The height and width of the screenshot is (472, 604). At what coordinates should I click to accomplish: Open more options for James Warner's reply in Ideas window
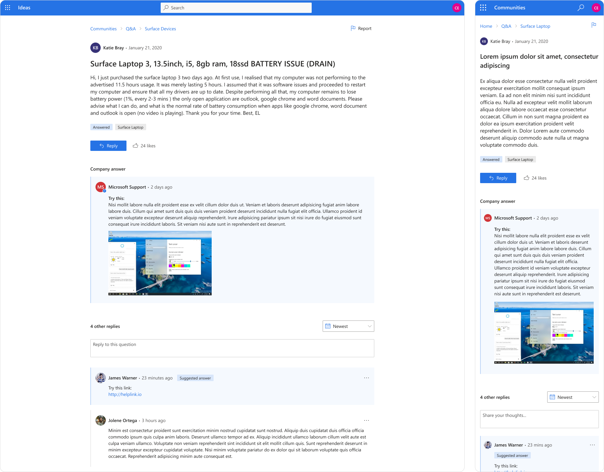[367, 378]
